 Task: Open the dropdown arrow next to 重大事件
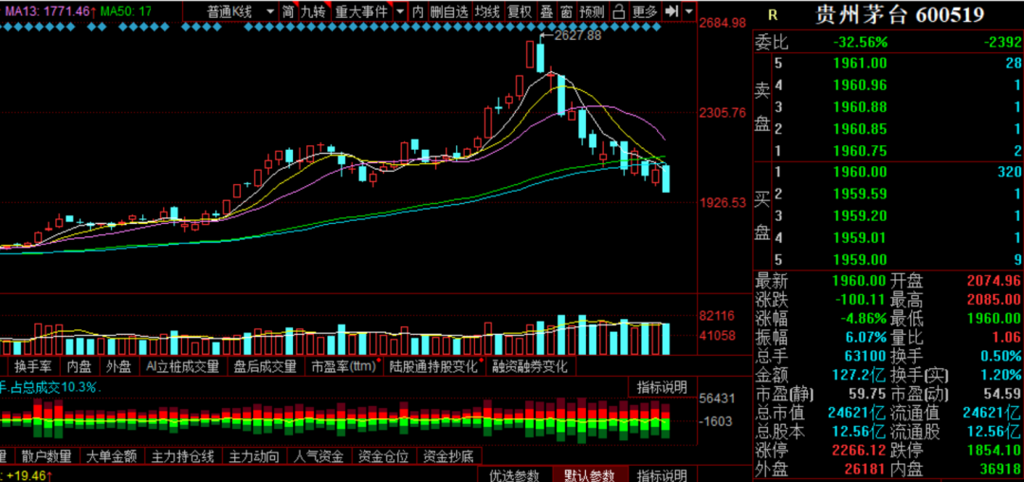coord(399,11)
